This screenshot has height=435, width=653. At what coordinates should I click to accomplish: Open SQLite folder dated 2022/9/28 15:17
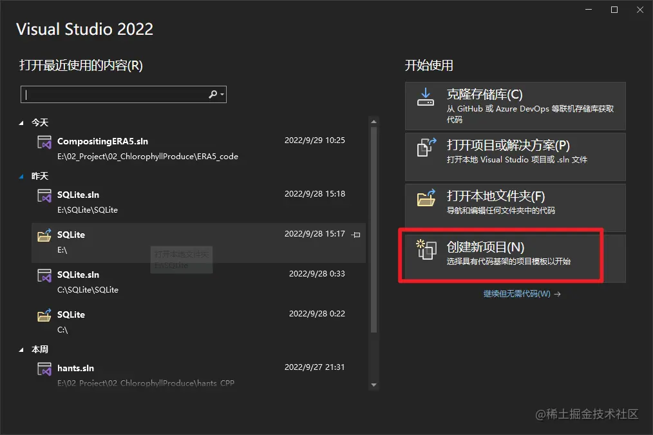(x=198, y=242)
